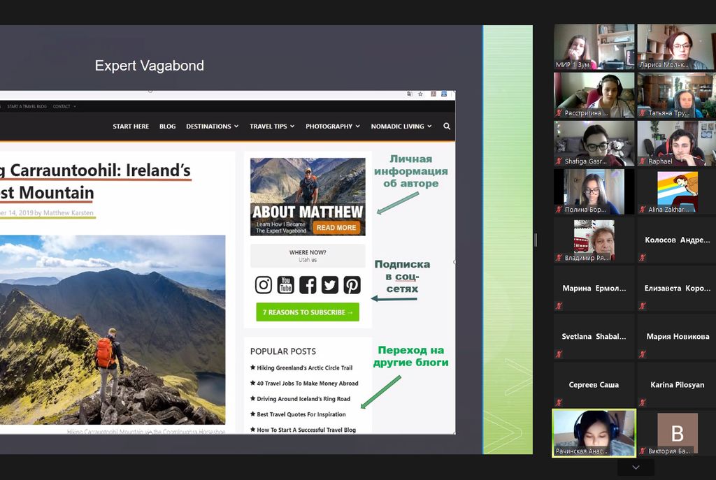Select the МИР 1 Зум video tile
This screenshot has width=716, height=480.
[594, 47]
